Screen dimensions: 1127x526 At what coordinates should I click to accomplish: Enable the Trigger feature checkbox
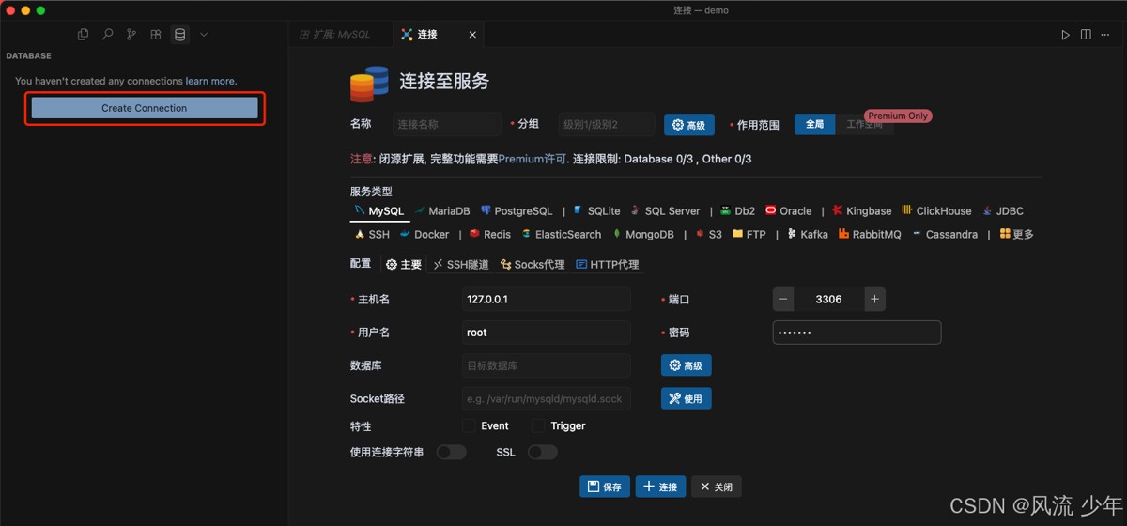(x=538, y=426)
